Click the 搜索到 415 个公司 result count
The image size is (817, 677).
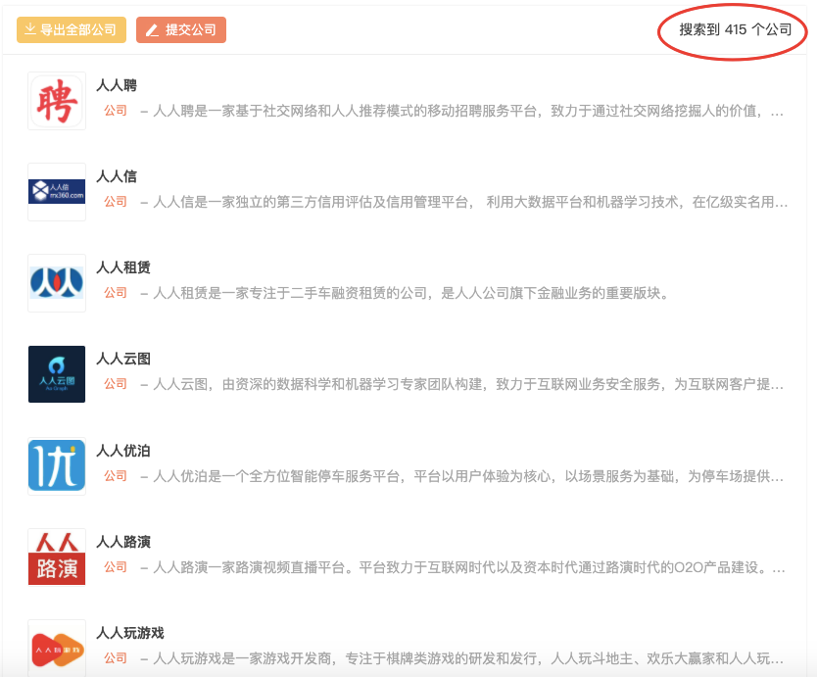tap(735, 29)
